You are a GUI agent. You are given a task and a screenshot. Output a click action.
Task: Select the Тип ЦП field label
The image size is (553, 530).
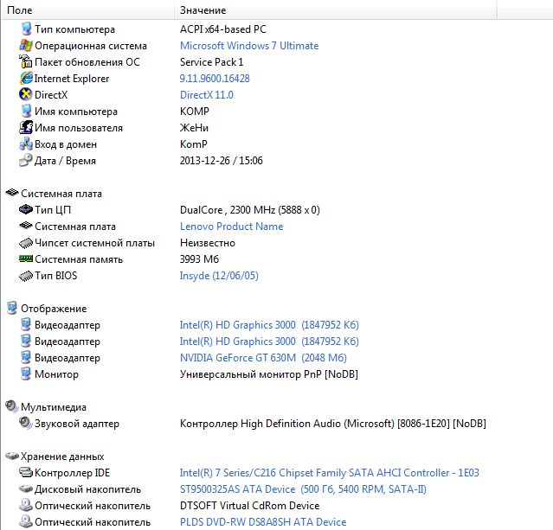(53, 210)
